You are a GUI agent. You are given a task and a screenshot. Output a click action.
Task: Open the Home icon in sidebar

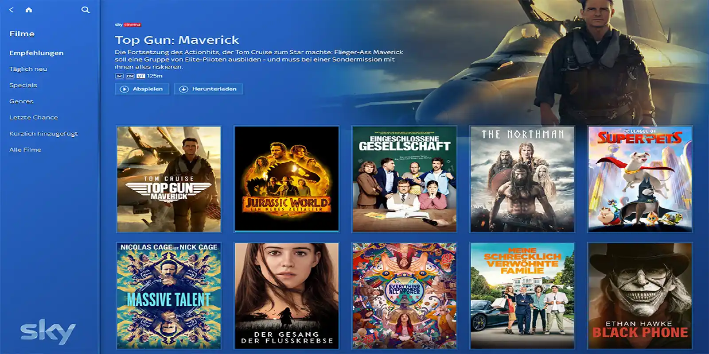(x=29, y=10)
